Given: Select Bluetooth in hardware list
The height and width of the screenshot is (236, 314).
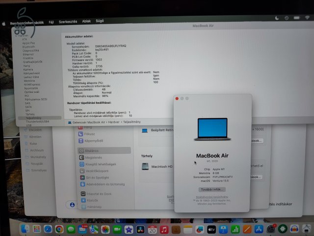Looking at the screenshot, I should (28, 47).
